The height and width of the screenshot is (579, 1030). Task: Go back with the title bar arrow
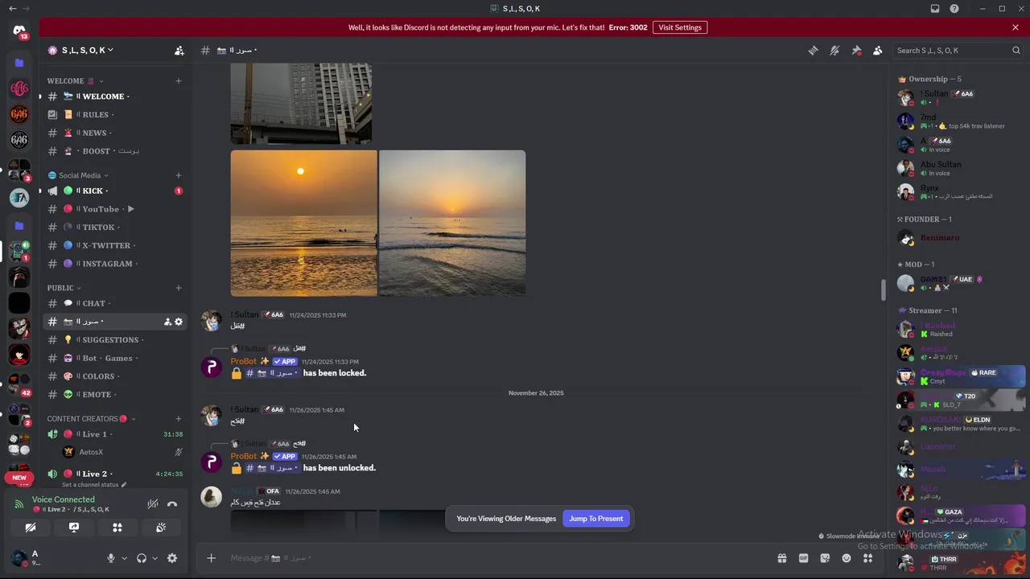tap(12, 9)
